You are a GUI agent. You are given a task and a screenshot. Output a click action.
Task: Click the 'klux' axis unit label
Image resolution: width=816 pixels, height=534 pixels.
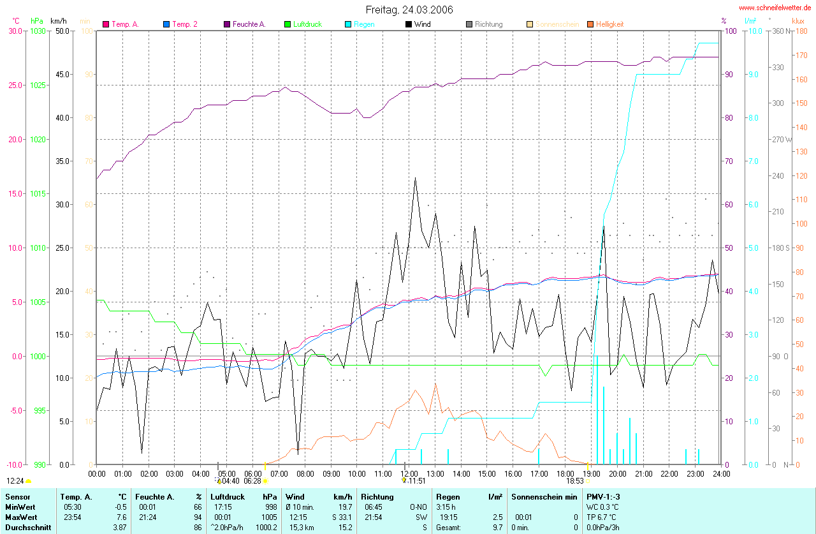pos(798,21)
